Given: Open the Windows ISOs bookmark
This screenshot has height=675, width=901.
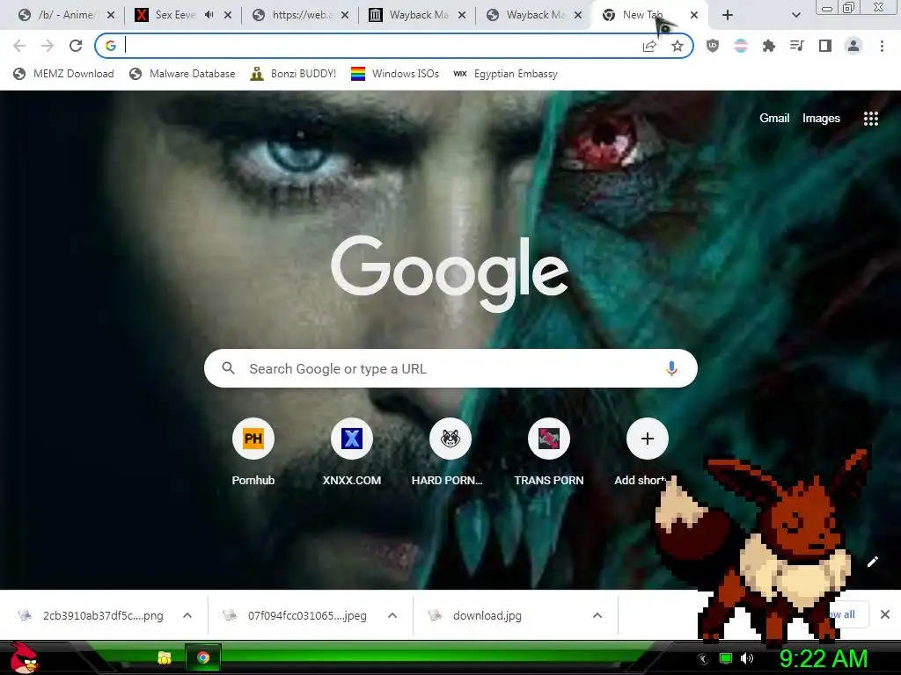Looking at the screenshot, I should click(x=395, y=74).
